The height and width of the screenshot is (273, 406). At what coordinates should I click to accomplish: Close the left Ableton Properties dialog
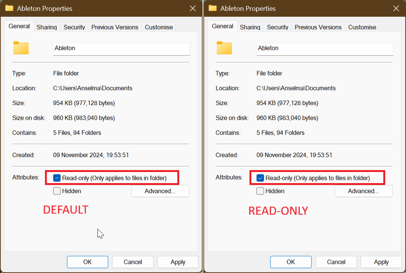(x=193, y=8)
